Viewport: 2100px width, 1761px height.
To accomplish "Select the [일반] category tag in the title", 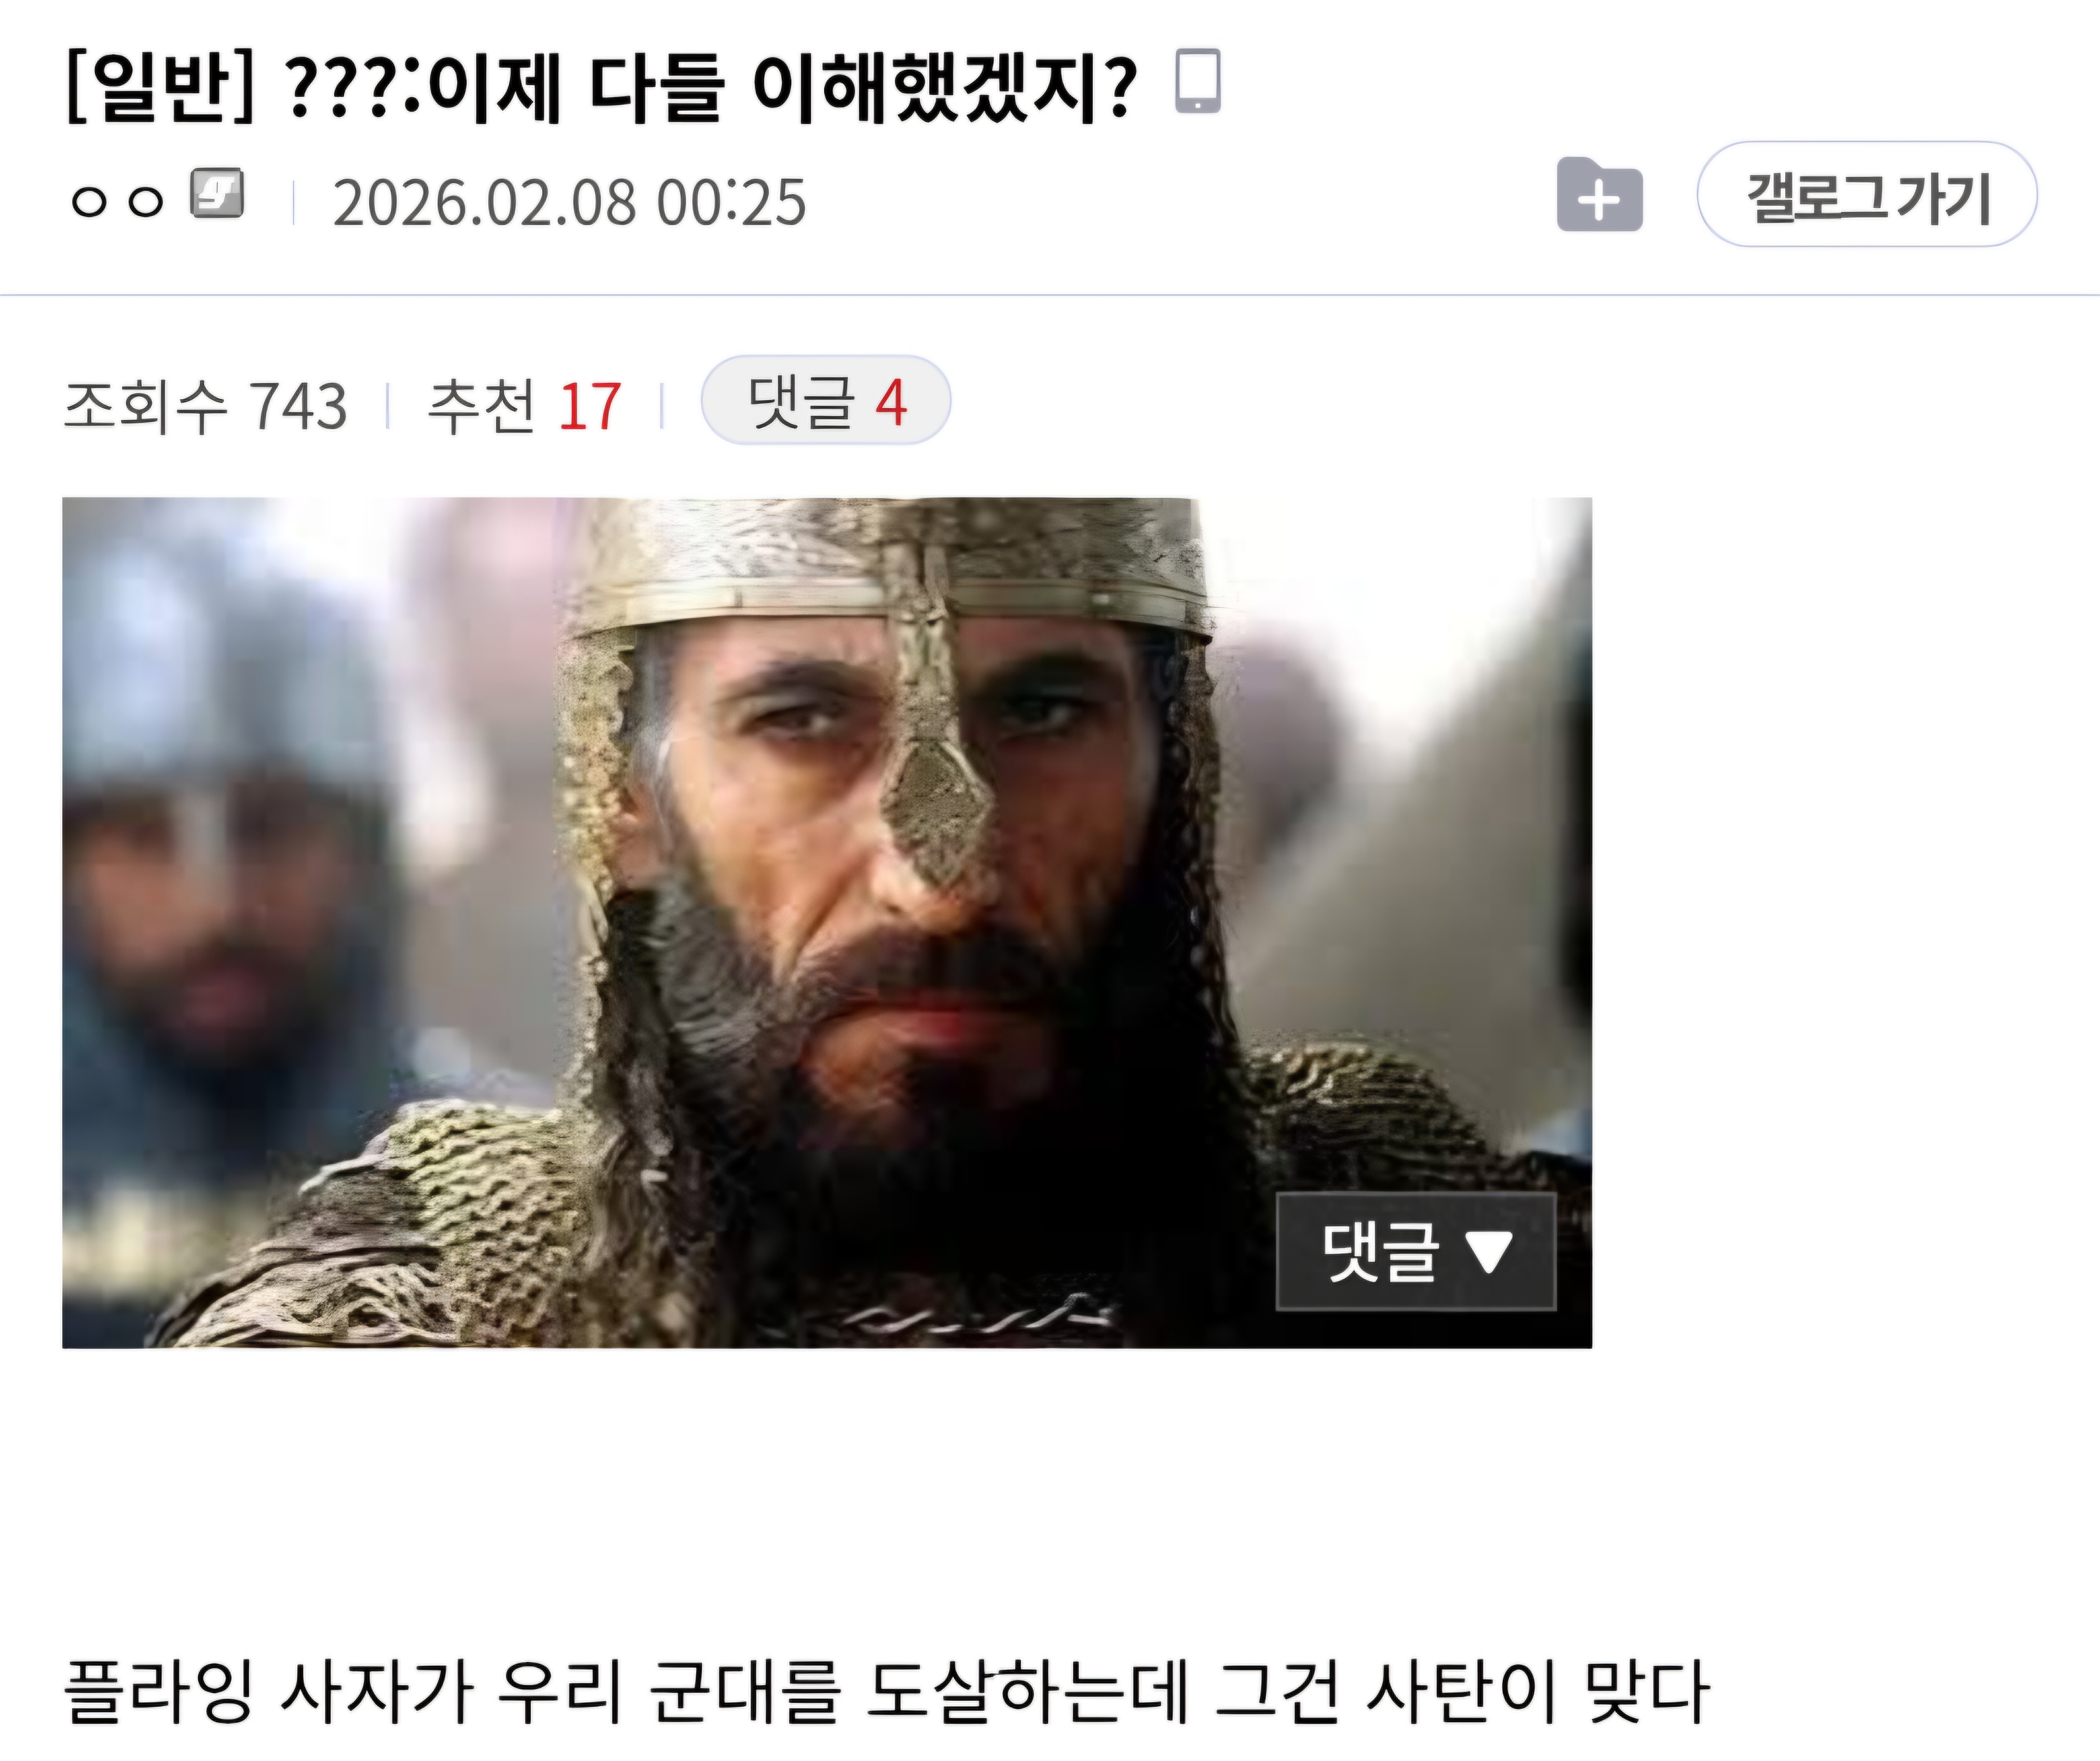I will pyautogui.click(x=160, y=87).
